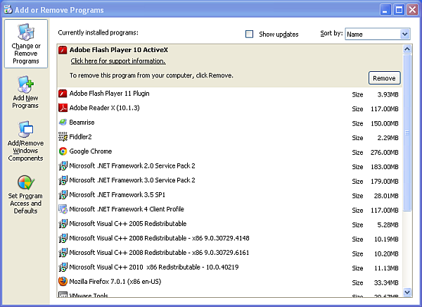Select Adobe Flash Player 11 Plugin entry
422x307 pixels.
[x=230, y=94]
